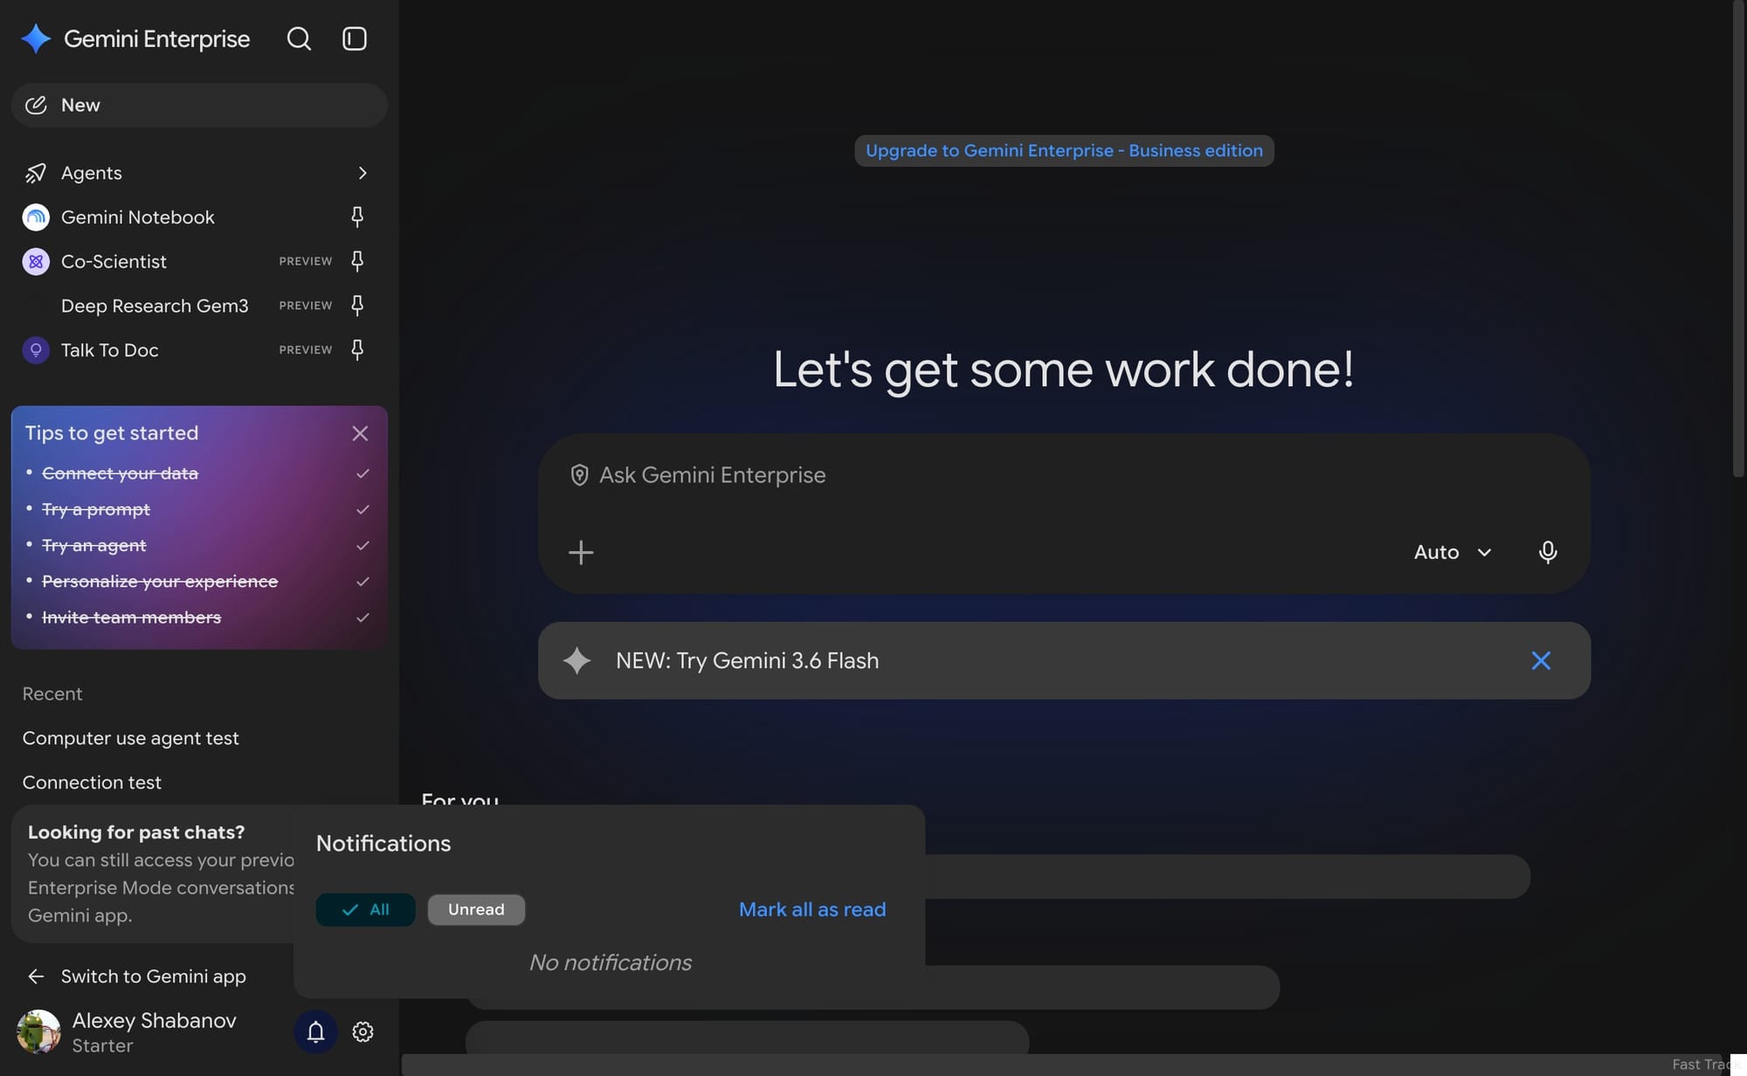The image size is (1747, 1076).
Task: Click Upgrade to Gemini Enterprise Business edition
Action: pos(1064,150)
